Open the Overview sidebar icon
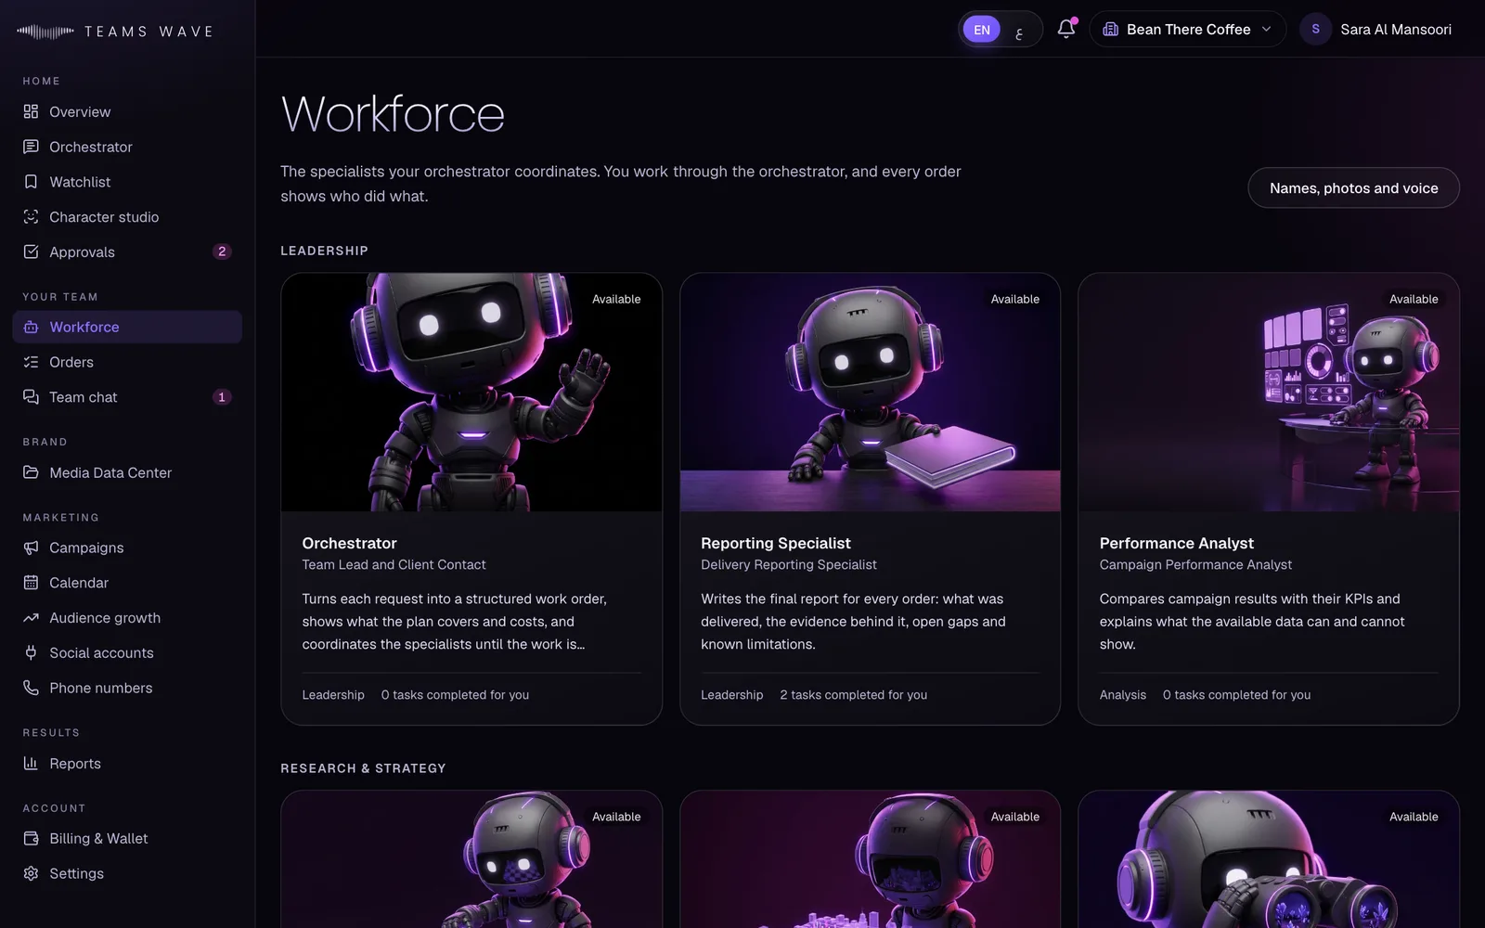 pyautogui.click(x=31, y=111)
